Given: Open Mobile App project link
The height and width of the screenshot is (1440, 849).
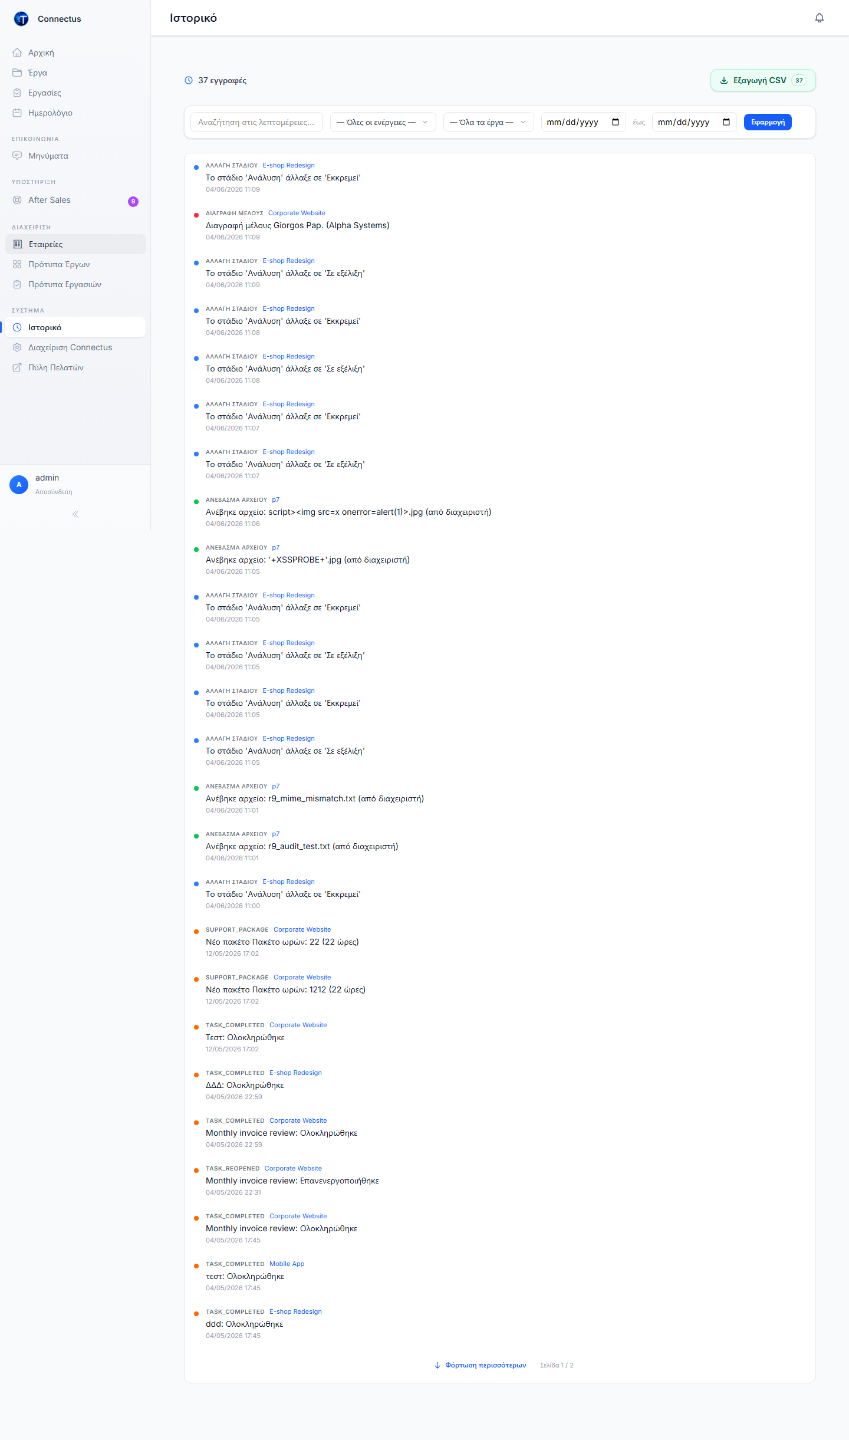Looking at the screenshot, I should click(287, 1264).
